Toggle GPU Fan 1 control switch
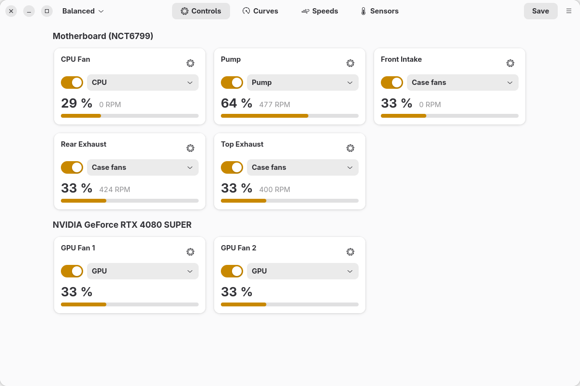 72,271
